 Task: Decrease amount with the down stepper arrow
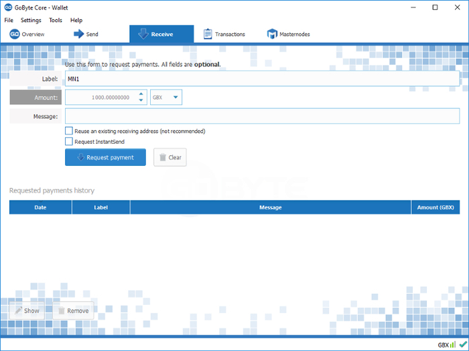coord(141,101)
